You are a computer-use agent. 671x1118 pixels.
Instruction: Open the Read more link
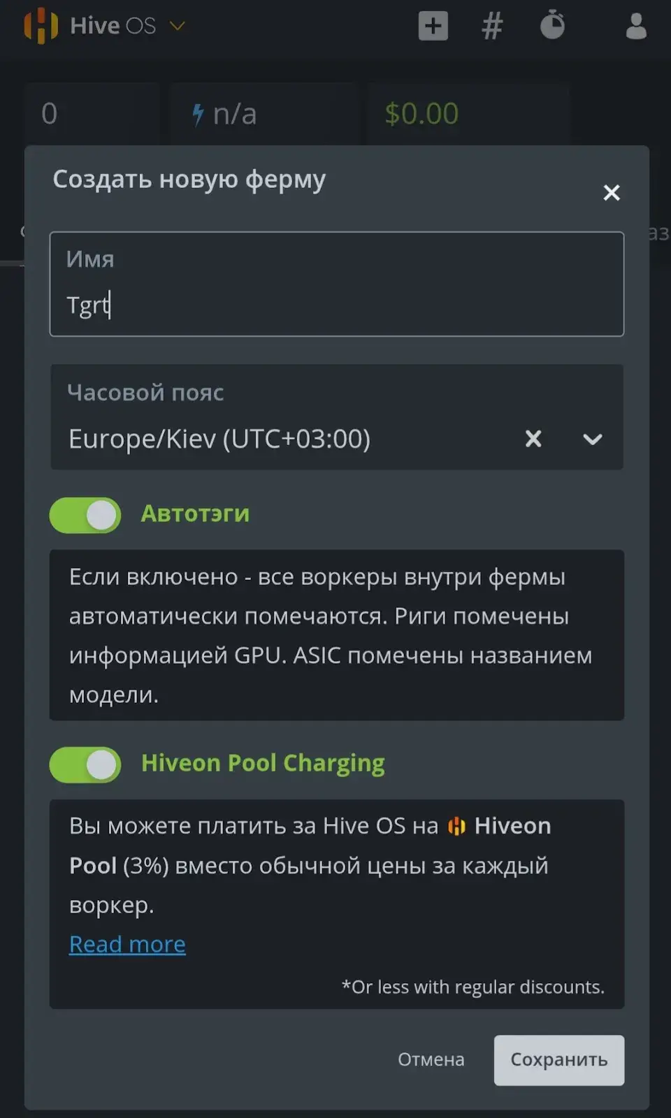127,945
